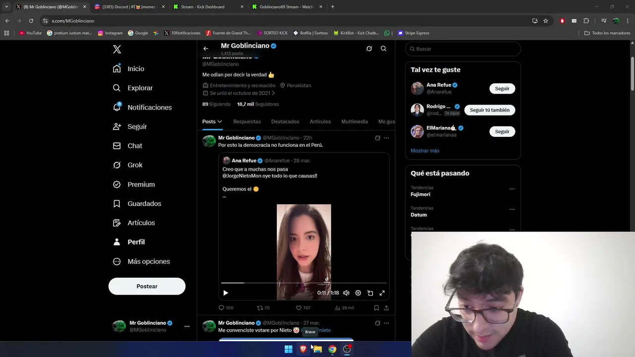
Task: Reply to democracia post, 100 comments
Action: click(x=226, y=308)
